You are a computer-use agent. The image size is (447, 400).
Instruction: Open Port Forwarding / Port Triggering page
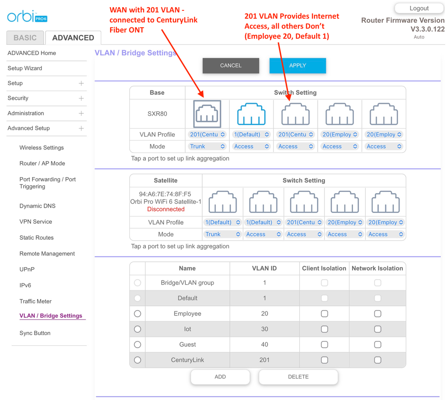click(x=47, y=183)
